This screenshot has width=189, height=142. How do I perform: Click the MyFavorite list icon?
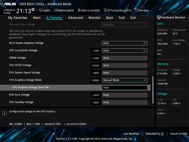point(56,10)
